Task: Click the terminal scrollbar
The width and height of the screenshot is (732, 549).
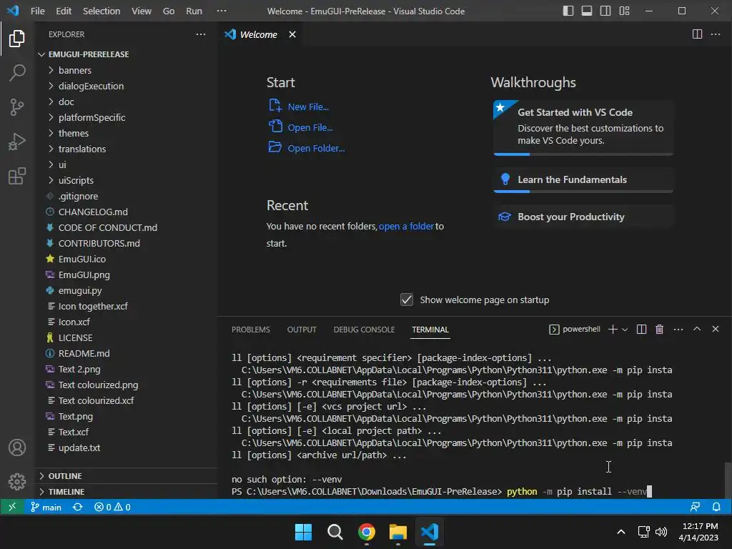Action: click(728, 480)
